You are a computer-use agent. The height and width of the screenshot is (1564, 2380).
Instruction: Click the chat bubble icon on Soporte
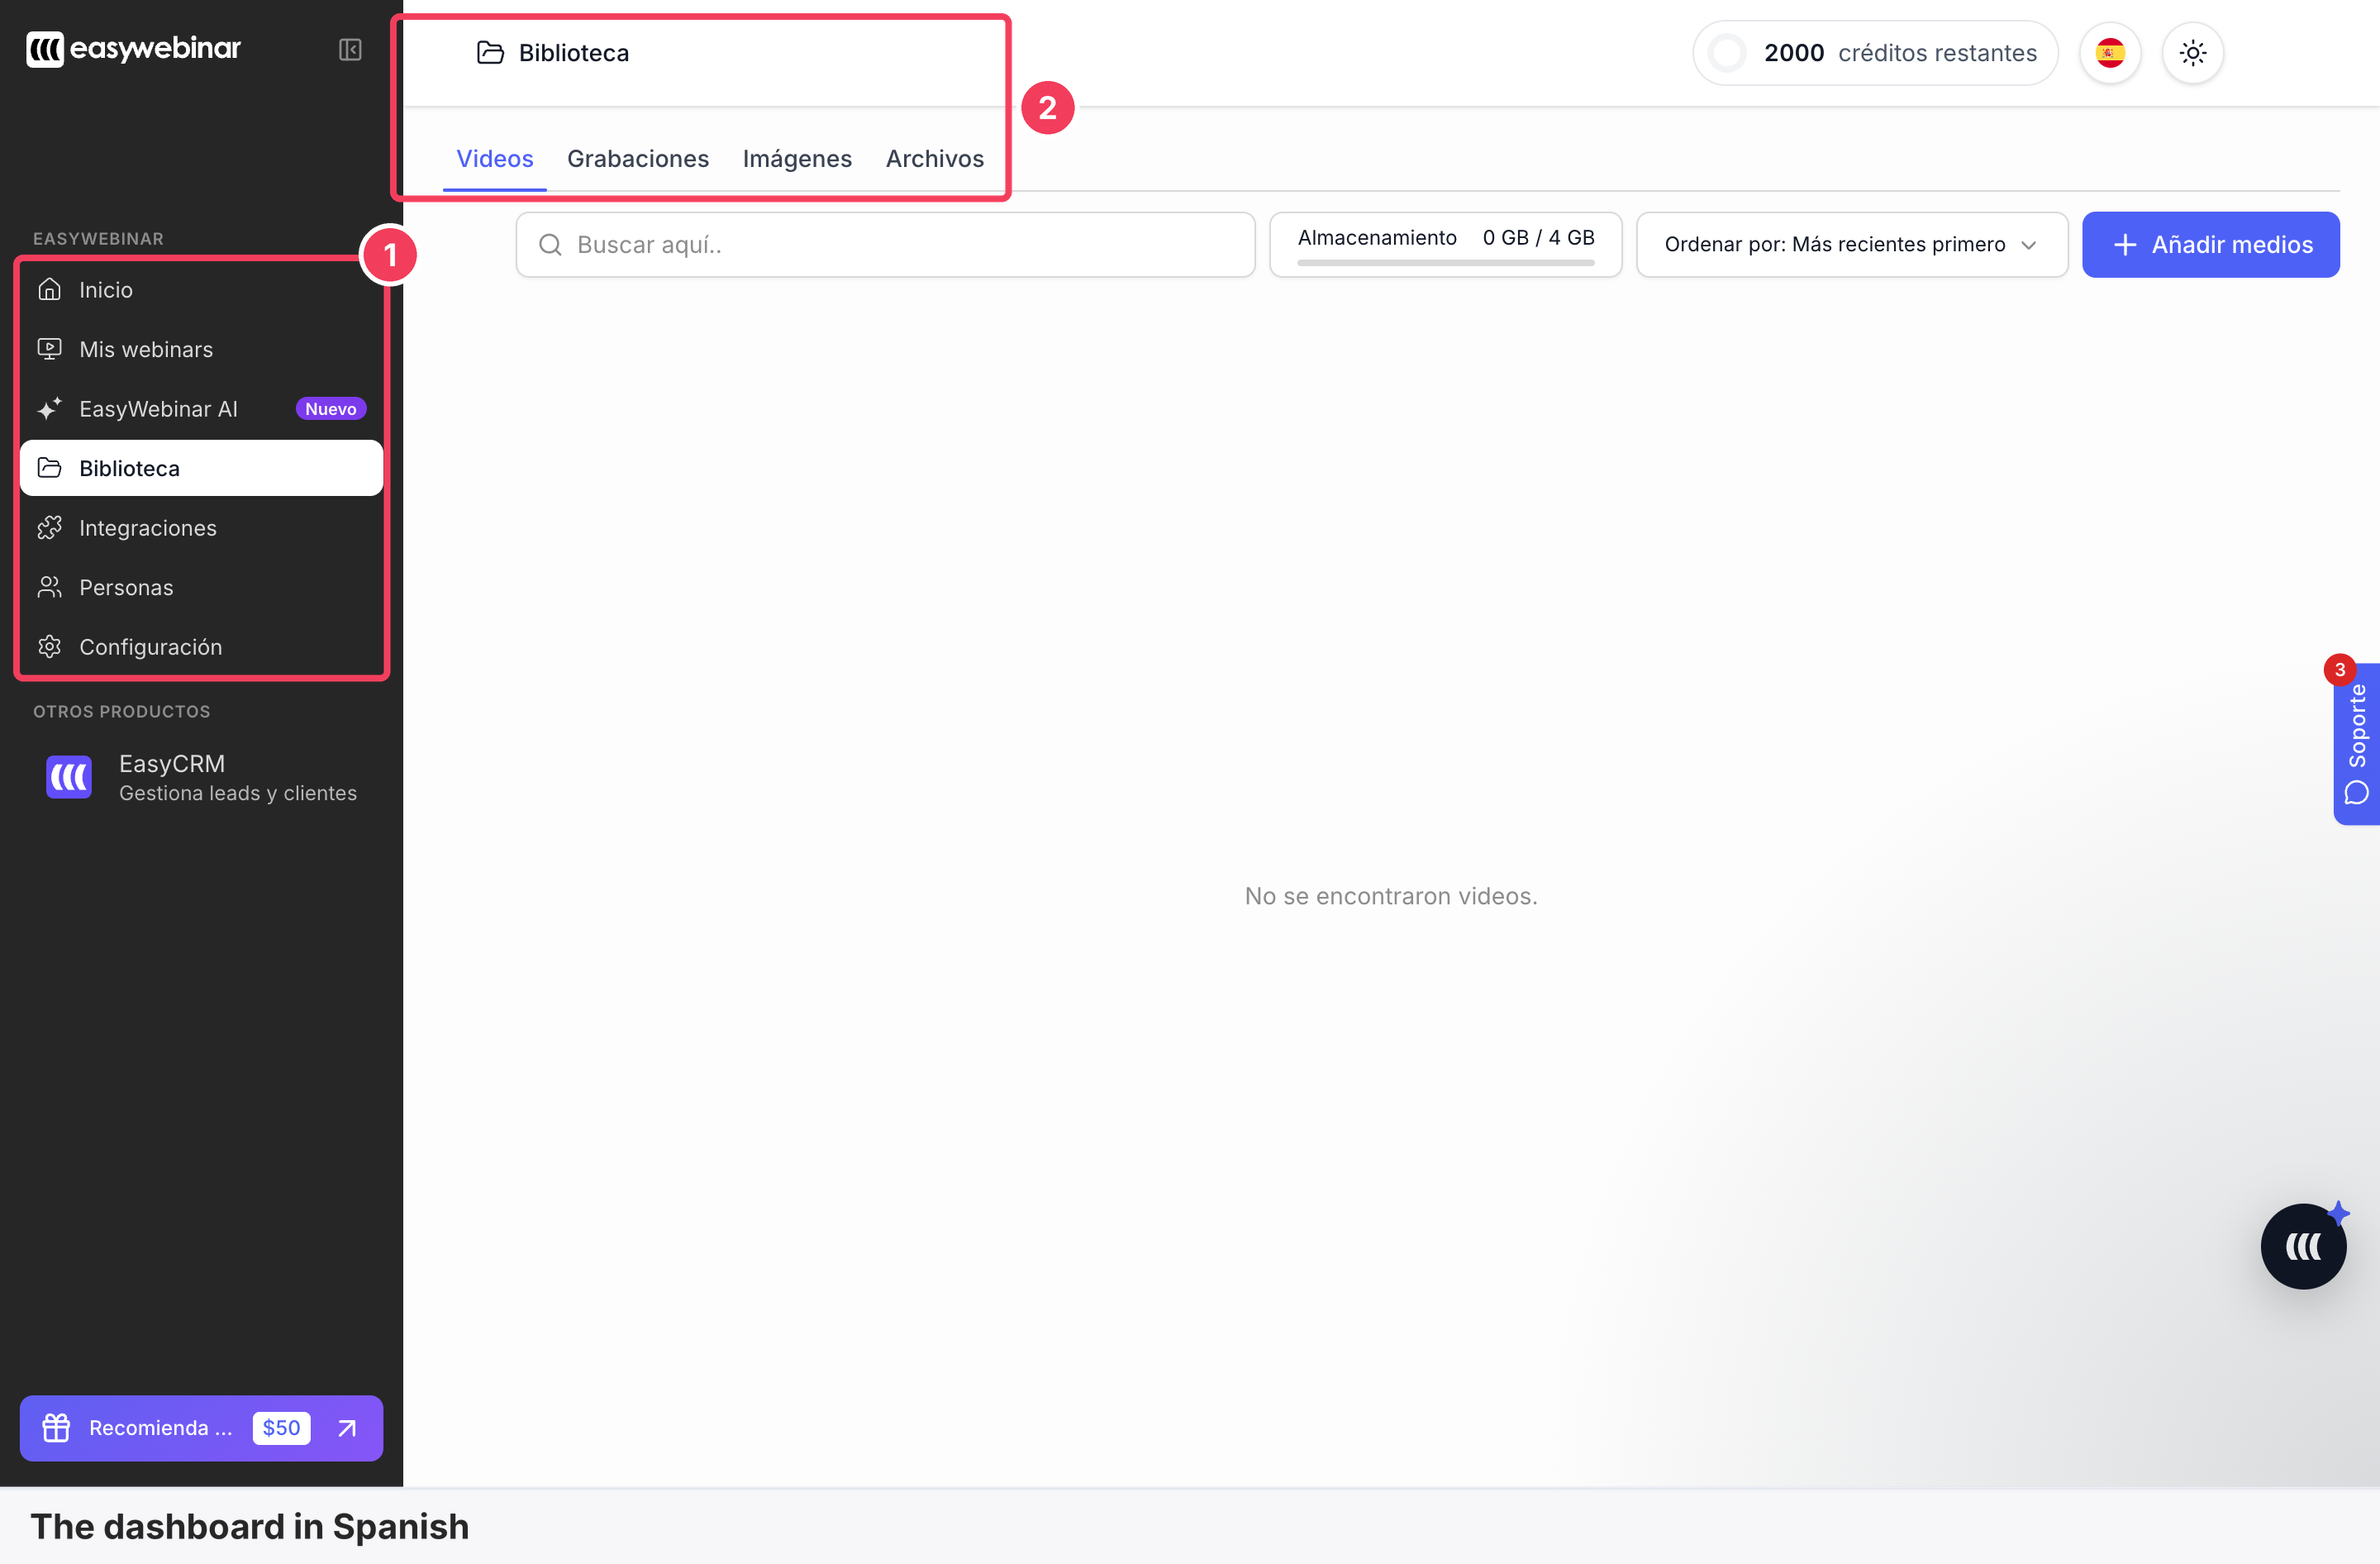pyautogui.click(x=2357, y=793)
